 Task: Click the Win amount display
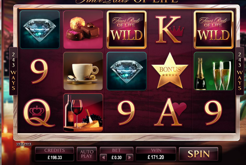(156, 157)
